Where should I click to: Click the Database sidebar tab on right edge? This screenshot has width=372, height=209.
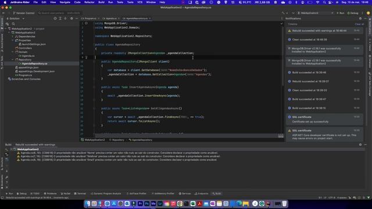click(x=370, y=61)
